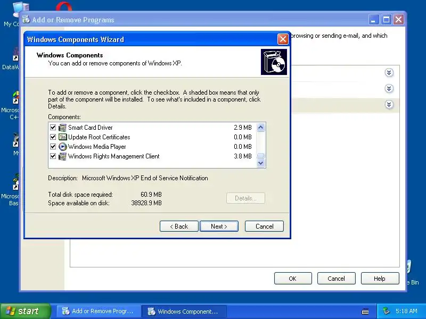Image resolution: width=426 pixels, height=319 pixels.
Task: Expand the first chevron in Add or Remove Programs
Action: [x=389, y=73]
